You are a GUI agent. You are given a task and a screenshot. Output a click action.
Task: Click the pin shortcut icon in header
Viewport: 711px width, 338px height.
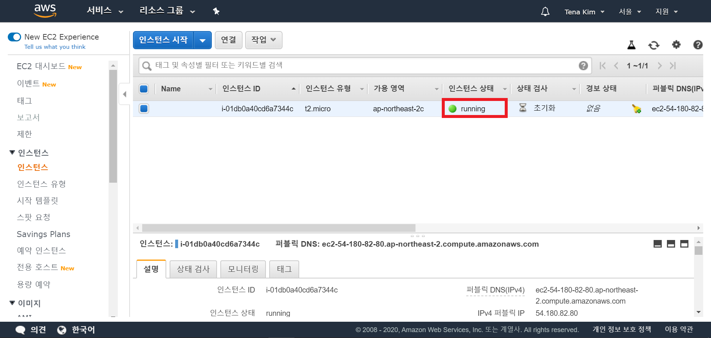point(216,11)
